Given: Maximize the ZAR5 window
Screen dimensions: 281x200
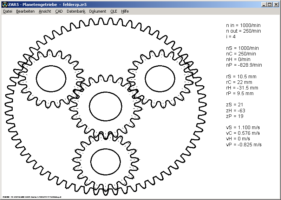Looking at the screenshot, I should point(269,5).
